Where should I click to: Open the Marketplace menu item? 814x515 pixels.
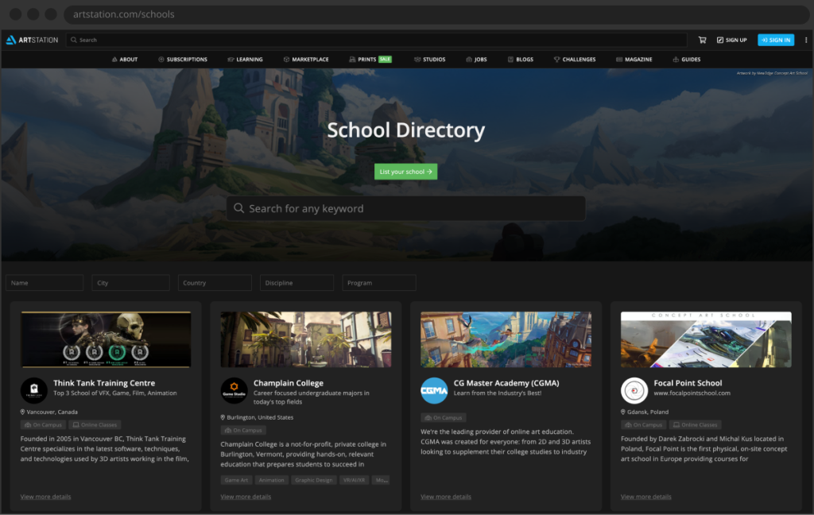coord(306,60)
